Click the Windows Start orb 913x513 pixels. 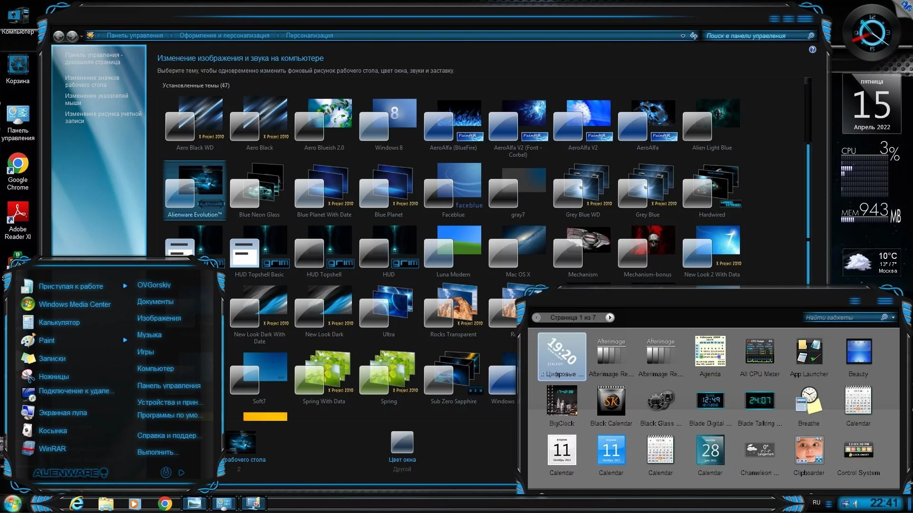coord(13,503)
